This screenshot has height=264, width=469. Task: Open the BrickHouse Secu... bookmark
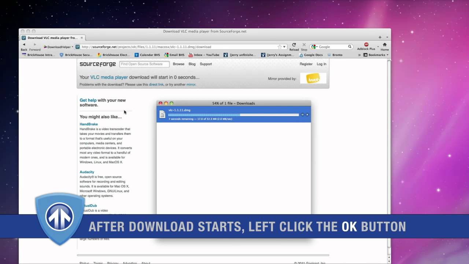coord(76,55)
